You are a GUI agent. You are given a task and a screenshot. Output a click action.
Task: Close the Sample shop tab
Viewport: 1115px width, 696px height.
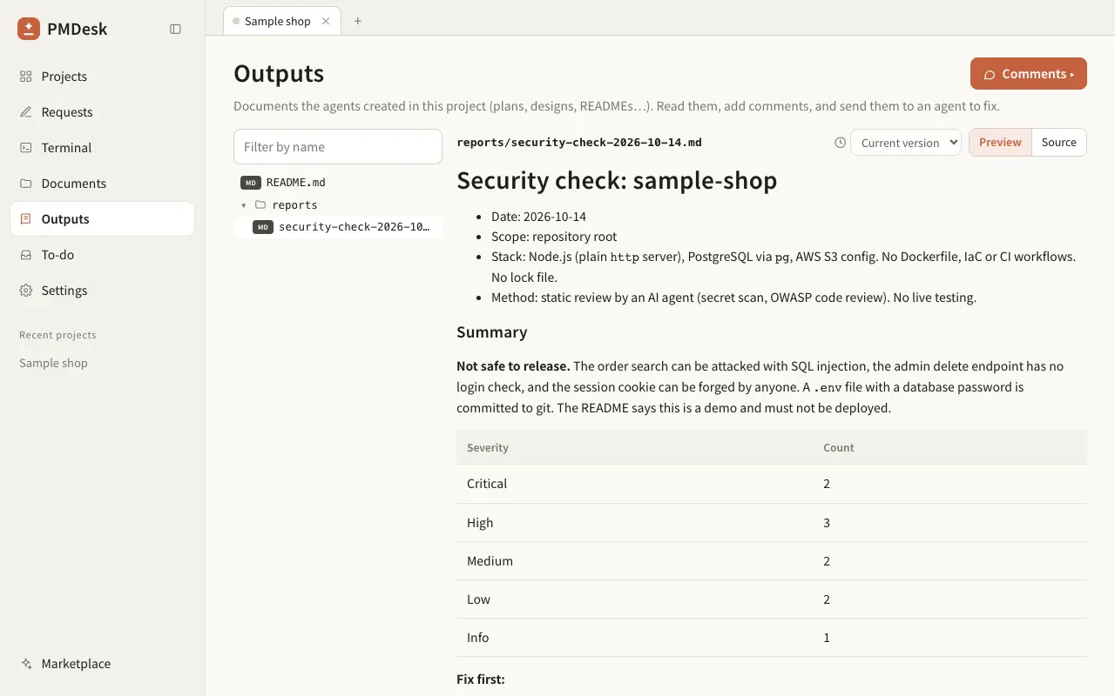point(326,21)
